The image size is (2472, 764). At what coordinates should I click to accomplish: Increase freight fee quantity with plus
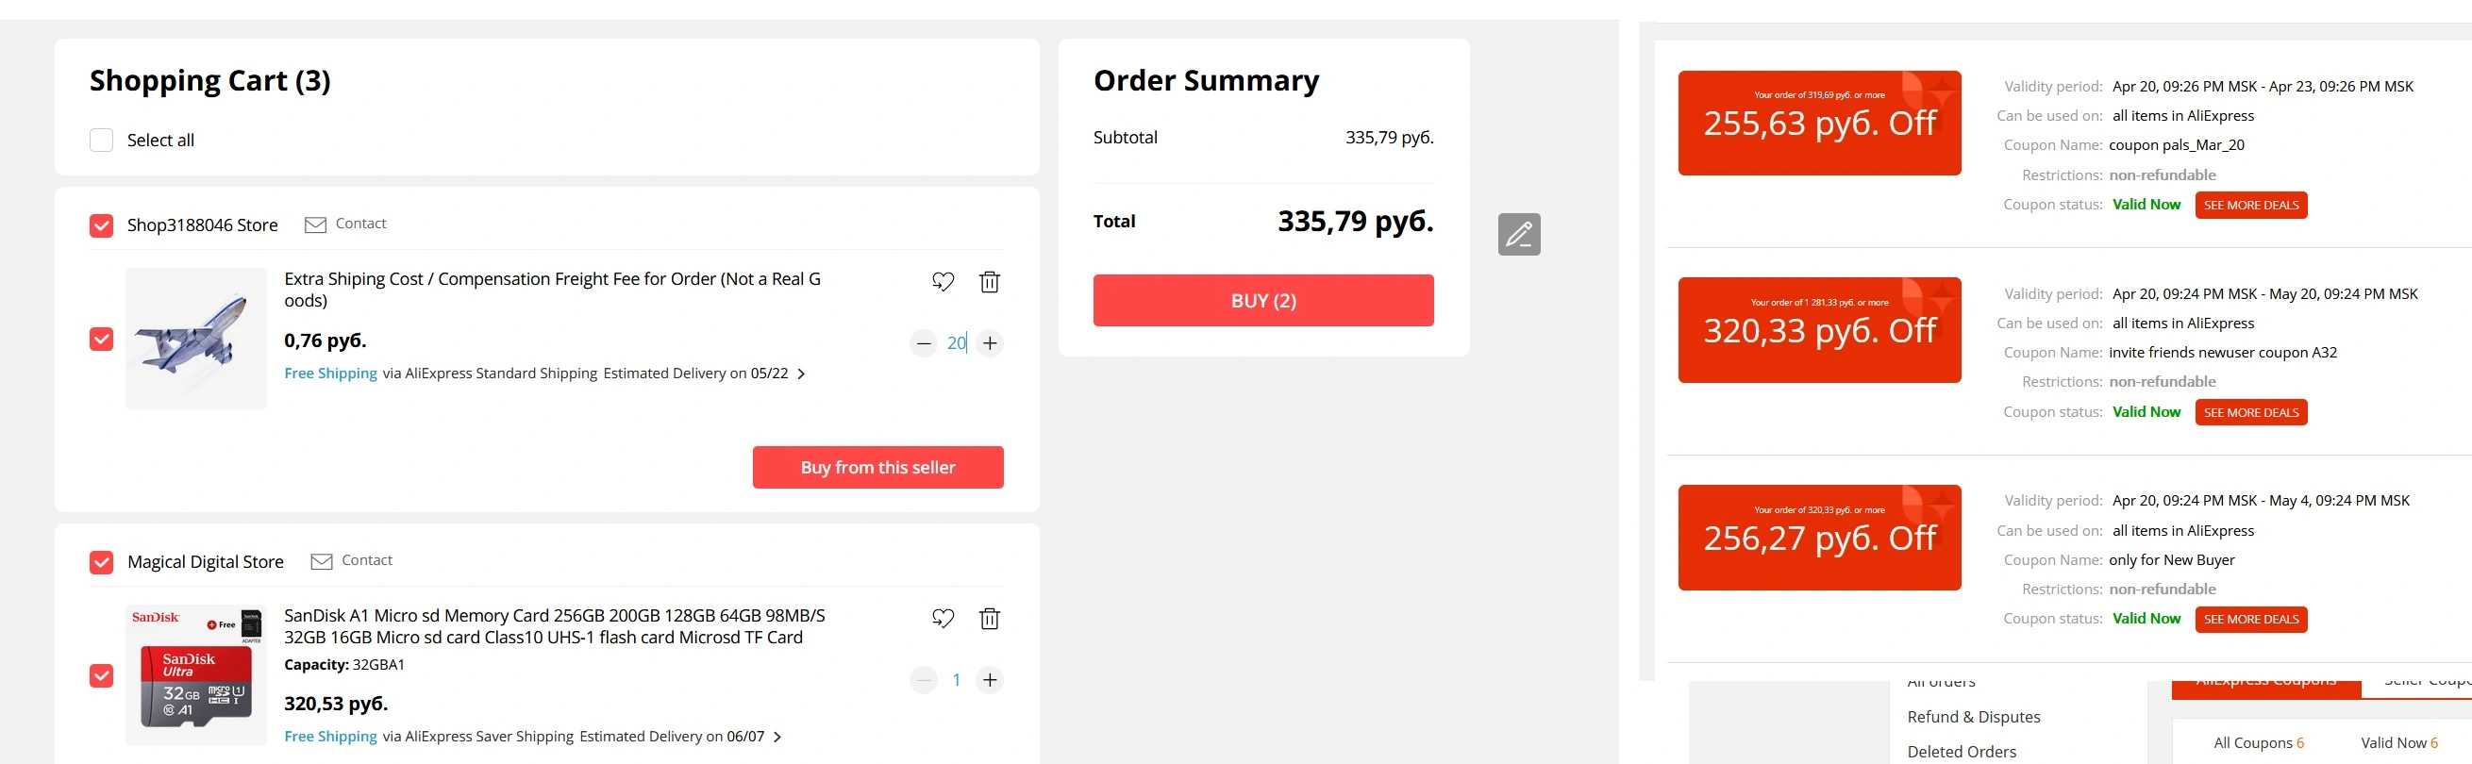click(990, 343)
